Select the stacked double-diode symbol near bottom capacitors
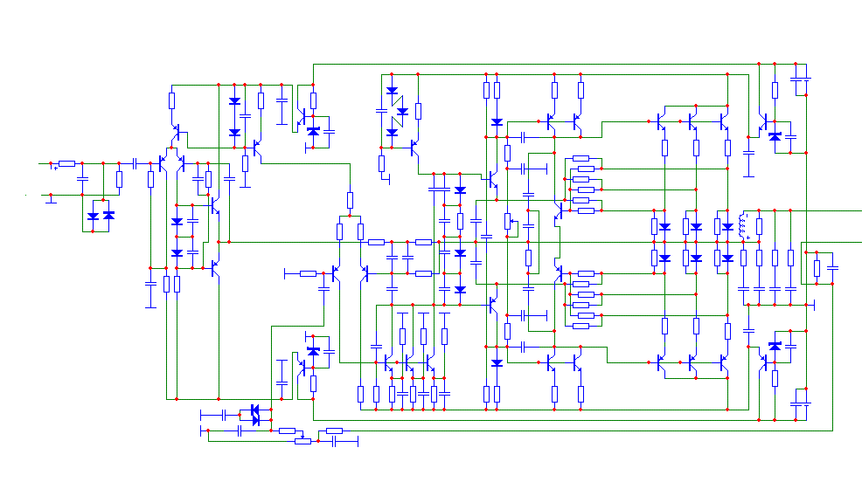 255,415
